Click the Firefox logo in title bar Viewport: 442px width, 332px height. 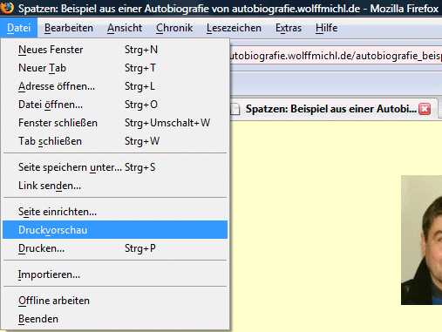point(6,7)
